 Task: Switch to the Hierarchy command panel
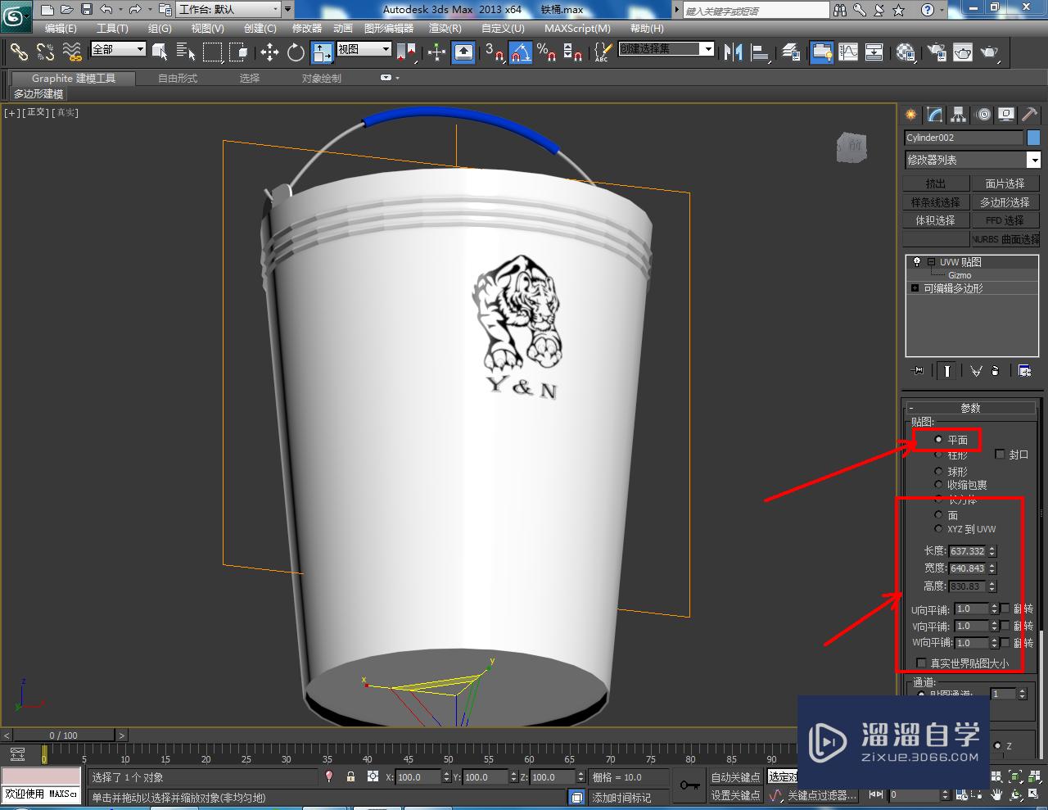pos(959,115)
